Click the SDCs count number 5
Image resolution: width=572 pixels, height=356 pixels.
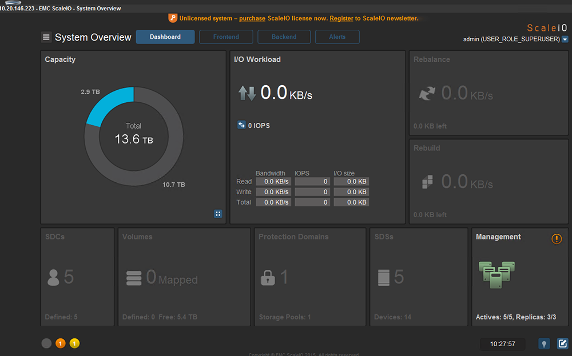(x=69, y=277)
